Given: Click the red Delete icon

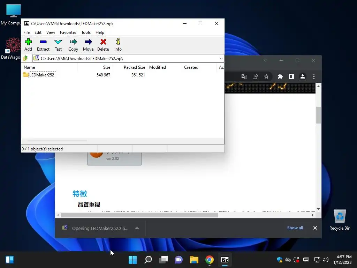Looking at the screenshot, I should tap(103, 45).
